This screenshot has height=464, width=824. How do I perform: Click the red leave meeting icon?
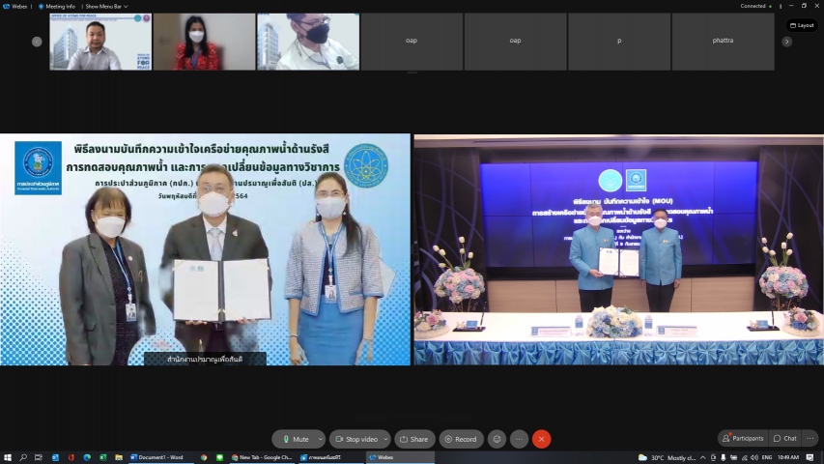[x=541, y=439]
